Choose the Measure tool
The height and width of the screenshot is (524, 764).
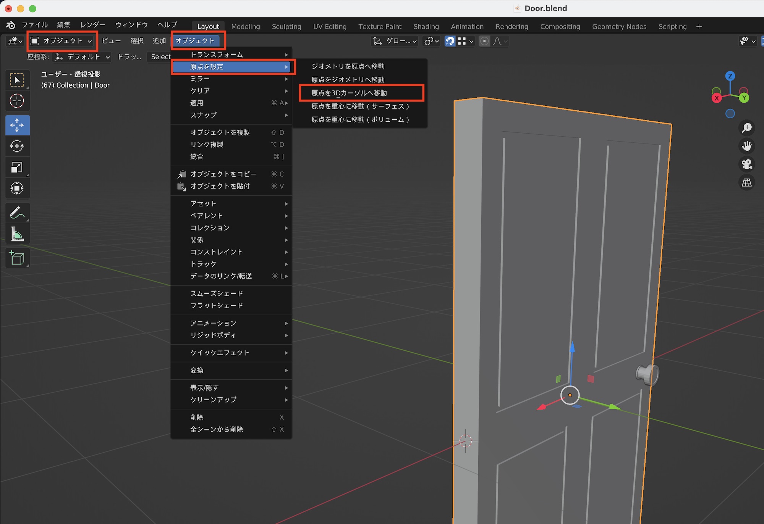coord(17,234)
